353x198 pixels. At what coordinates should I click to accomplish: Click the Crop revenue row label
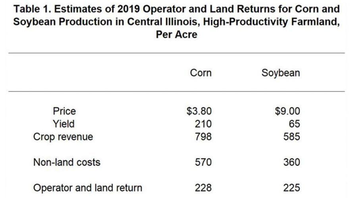(x=63, y=137)
